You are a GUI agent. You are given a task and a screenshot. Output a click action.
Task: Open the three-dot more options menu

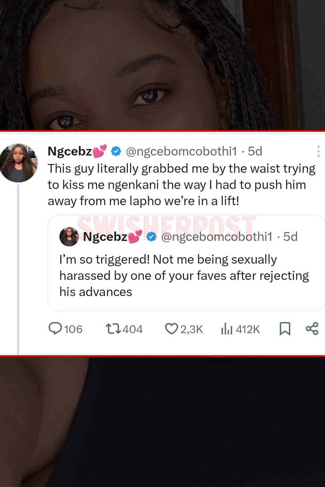click(x=318, y=151)
